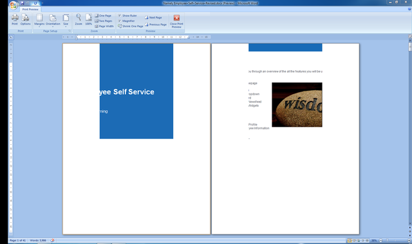Set zoom to 100% button
The height and width of the screenshot is (244, 412).
(x=89, y=20)
